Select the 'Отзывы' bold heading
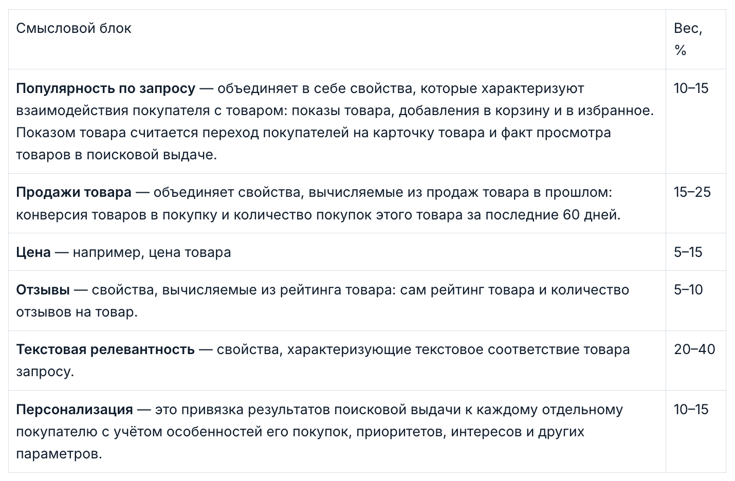Viewport: 735px width, 481px height. click(x=43, y=290)
